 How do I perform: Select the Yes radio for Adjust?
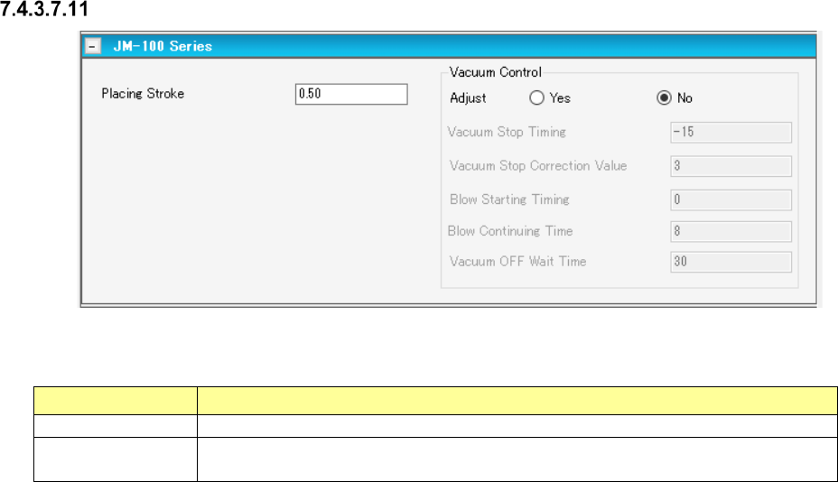(x=535, y=97)
